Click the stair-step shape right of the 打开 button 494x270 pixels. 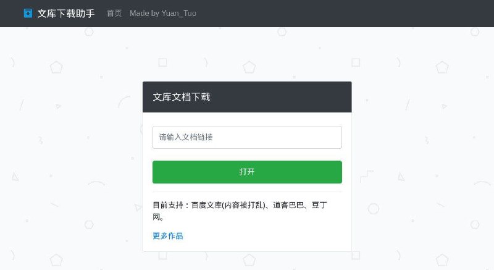coord(367,176)
